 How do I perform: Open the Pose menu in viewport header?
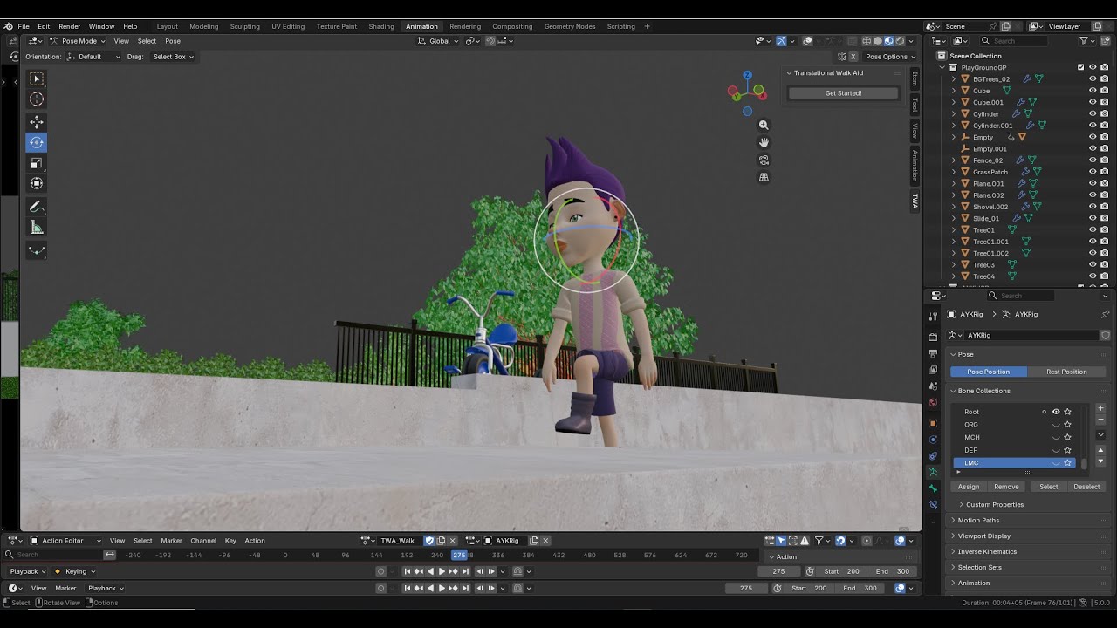tap(173, 41)
